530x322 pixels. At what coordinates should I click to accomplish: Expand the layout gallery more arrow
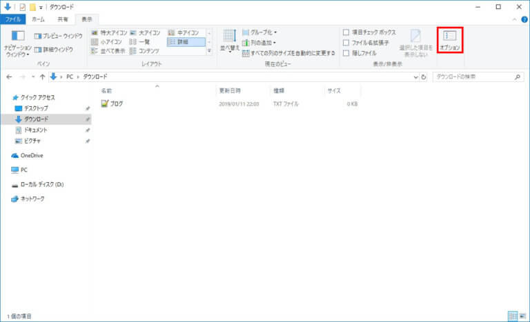(x=209, y=51)
